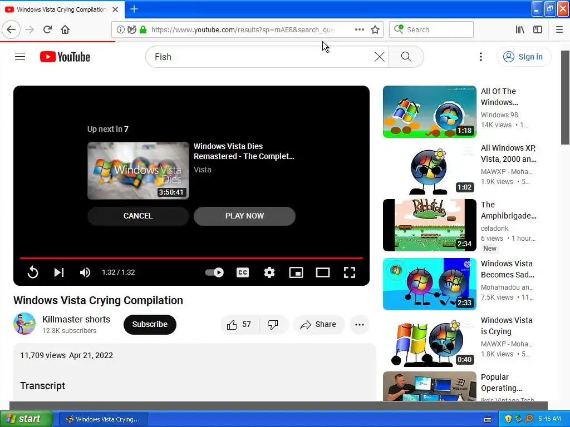Open The Amphibrigade video thumbnail

[x=429, y=225]
